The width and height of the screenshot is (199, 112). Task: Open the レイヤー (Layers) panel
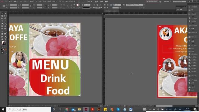(192, 90)
